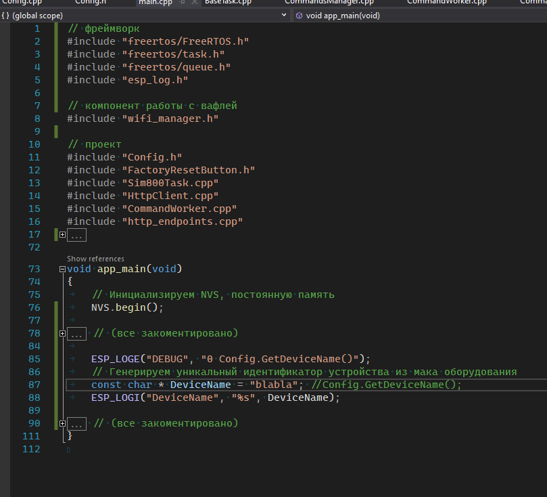
Task: Click the wifi_manager.h include on line 8
Action: coord(169,119)
